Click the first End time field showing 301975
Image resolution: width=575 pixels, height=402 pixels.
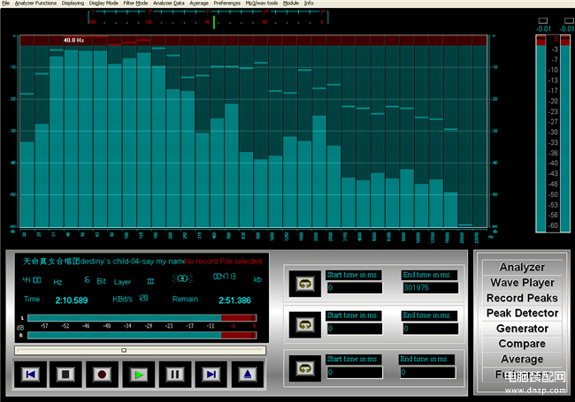(430, 288)
